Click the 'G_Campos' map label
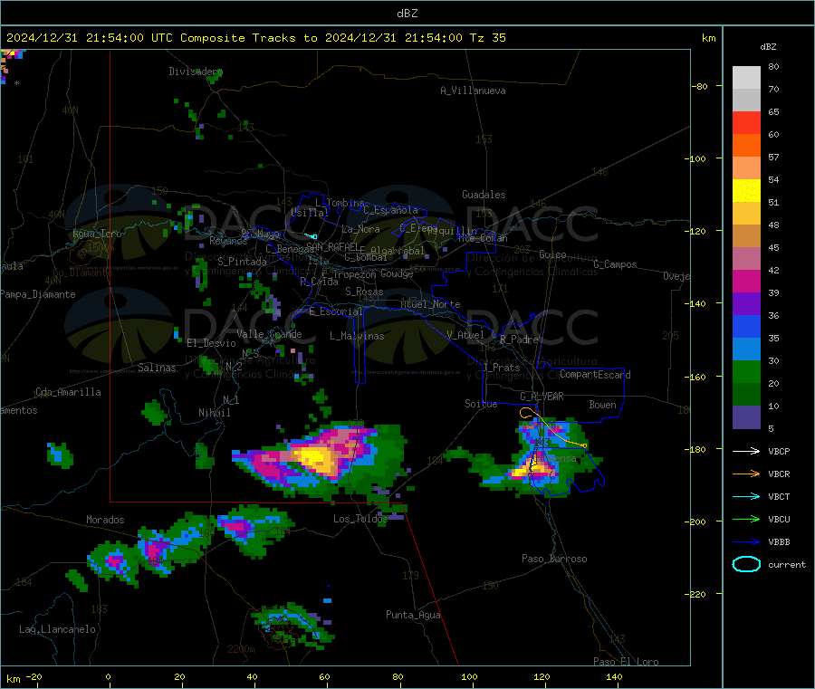 click(x=615, y=264)
